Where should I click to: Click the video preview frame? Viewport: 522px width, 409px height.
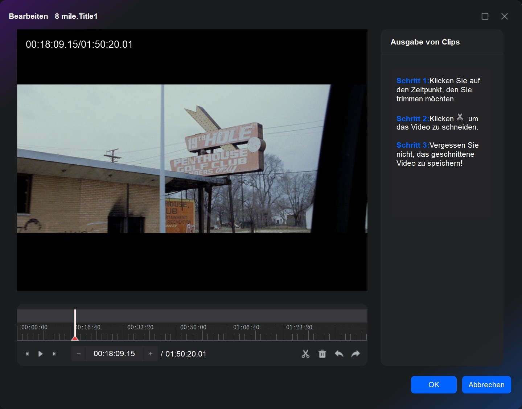click(192, 160)
